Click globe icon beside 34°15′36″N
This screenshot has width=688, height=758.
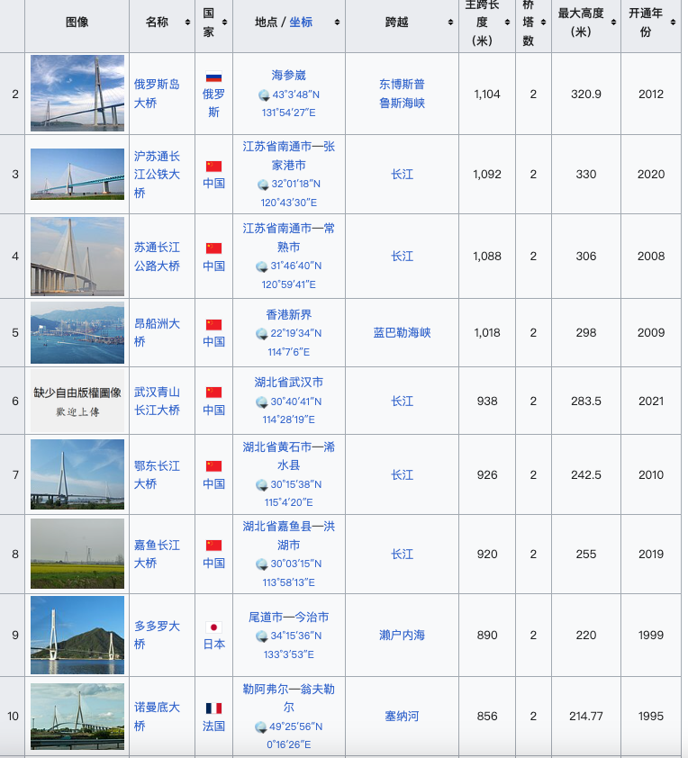261,636
